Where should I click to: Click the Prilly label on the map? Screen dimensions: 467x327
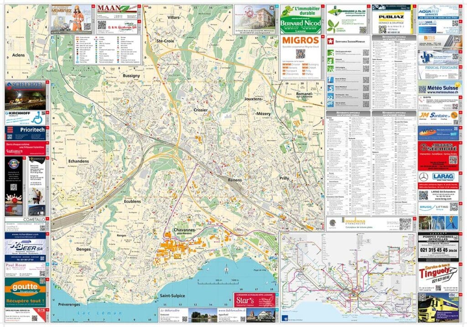click(284, 178)
